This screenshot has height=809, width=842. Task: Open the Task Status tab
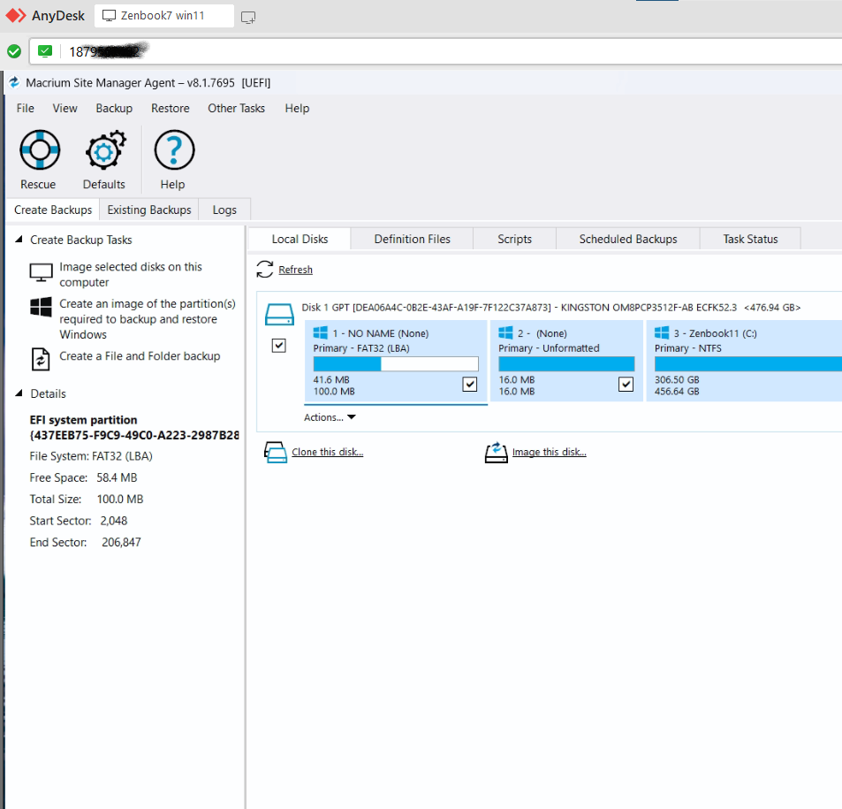pyautogui.click(x=750, y=239)
